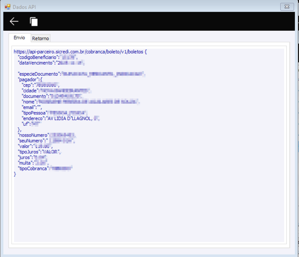Click the "nossoNumero" field line
Screen dimensions: 299x257
[x=47, y=135]
